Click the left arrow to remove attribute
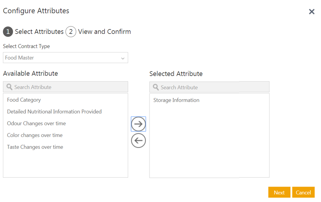 coord(138,141)
